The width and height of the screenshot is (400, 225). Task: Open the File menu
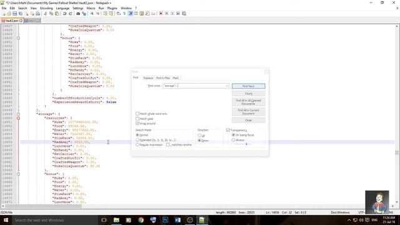[x=4, y=8]
